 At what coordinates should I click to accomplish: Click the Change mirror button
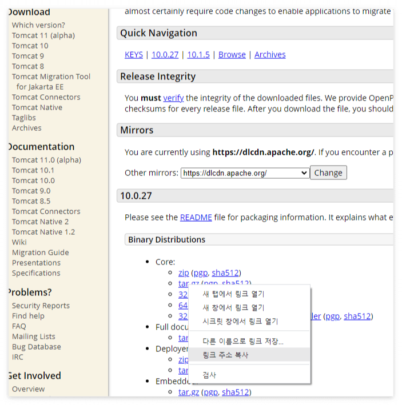[328, 173]
